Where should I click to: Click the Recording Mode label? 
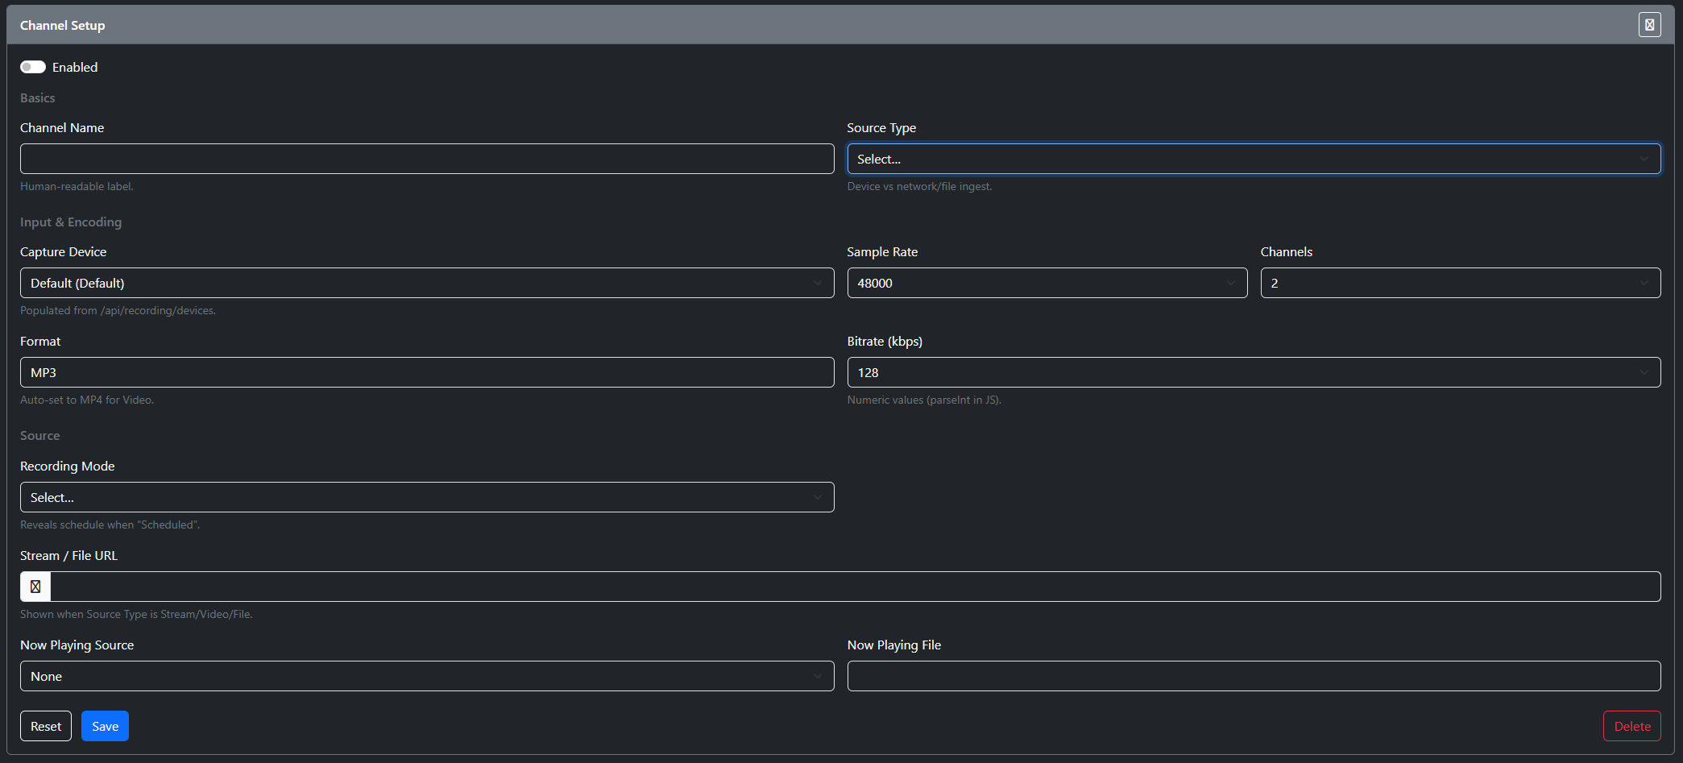68,467
